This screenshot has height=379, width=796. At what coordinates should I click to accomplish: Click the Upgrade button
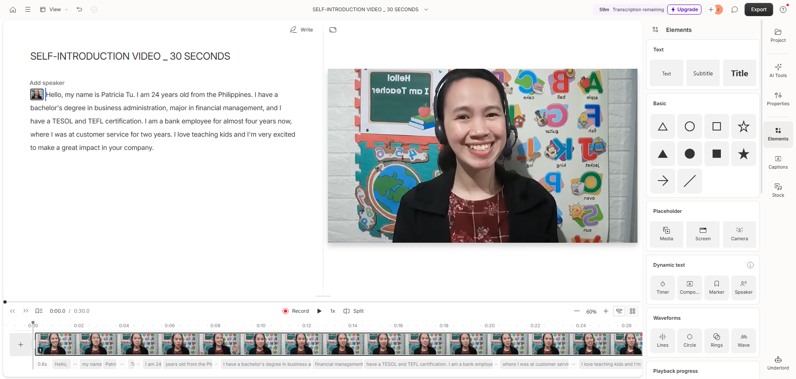(x=684, y=10)
